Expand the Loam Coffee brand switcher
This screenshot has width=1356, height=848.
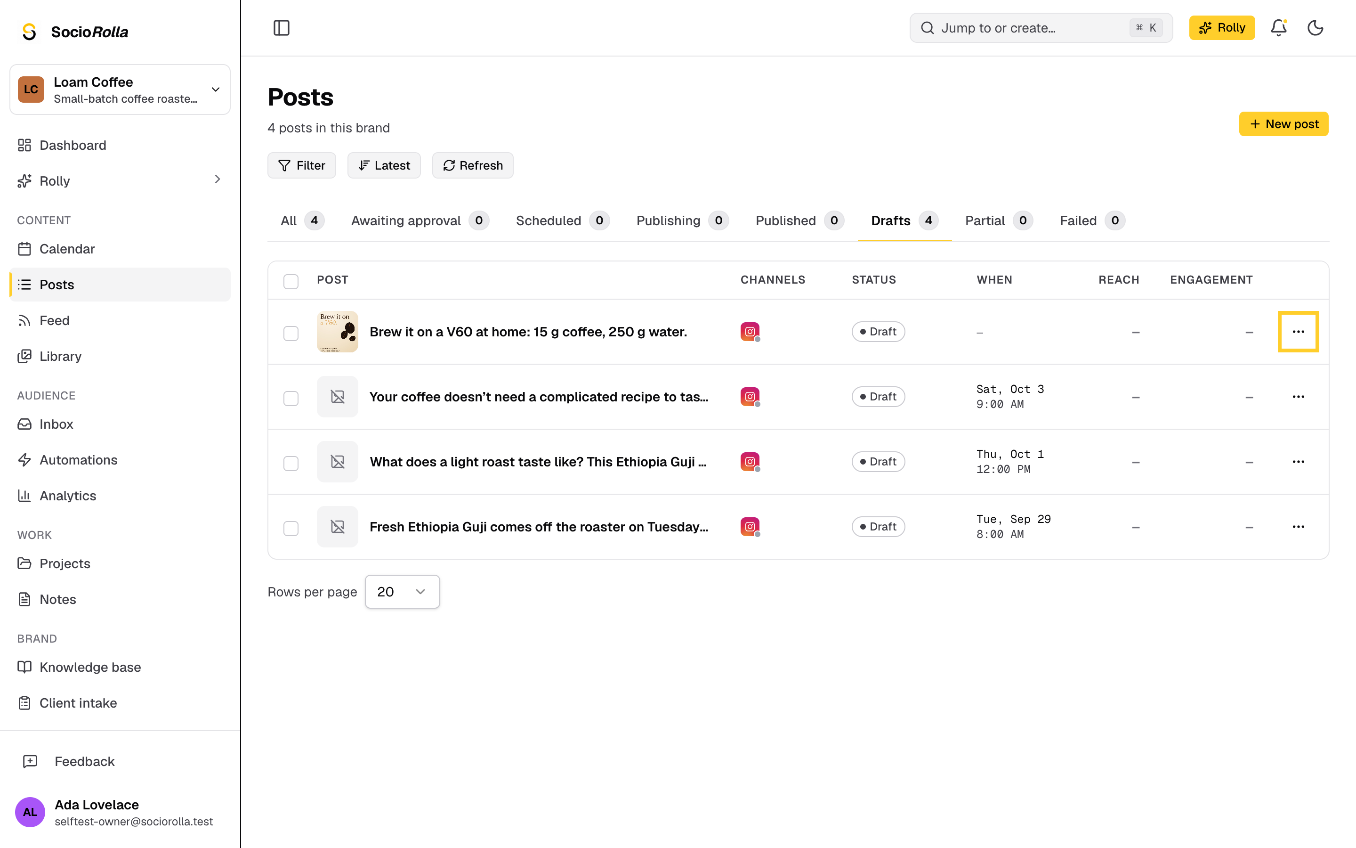tap(120, 90)
